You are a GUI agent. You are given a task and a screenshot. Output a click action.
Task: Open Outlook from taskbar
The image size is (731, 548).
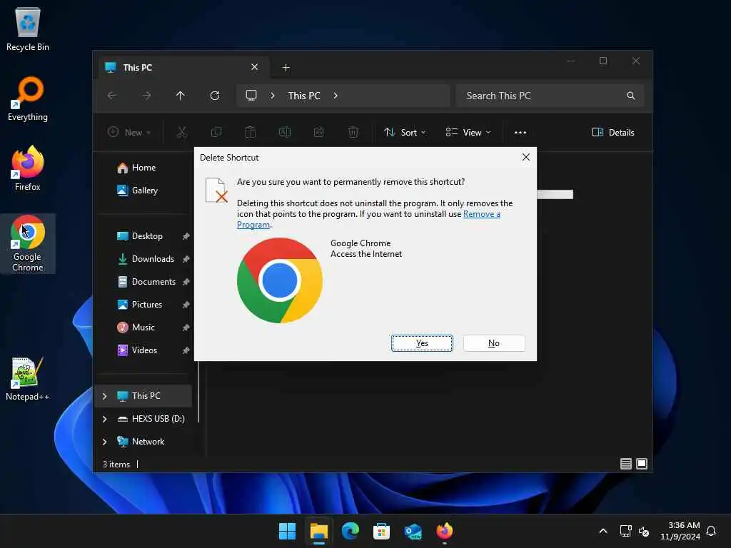[x=413, y=531]
